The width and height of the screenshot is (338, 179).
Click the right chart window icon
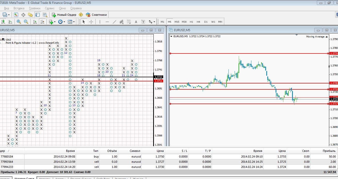point(171,30)
